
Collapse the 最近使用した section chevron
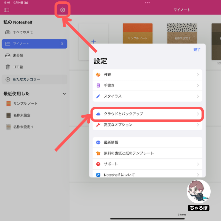coord(64,94)
